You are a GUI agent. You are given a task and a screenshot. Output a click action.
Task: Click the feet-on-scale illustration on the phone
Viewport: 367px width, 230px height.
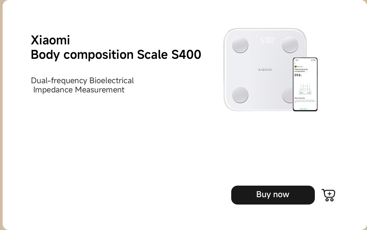coord(305,89)
